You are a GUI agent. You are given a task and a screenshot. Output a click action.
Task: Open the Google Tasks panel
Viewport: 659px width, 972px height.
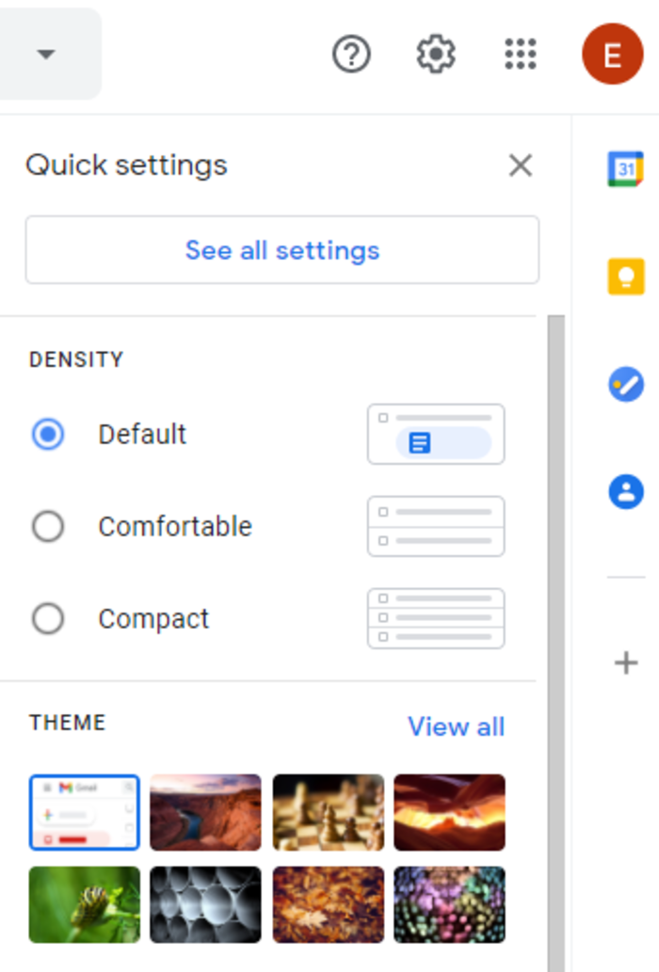click(x=624, y=384)
